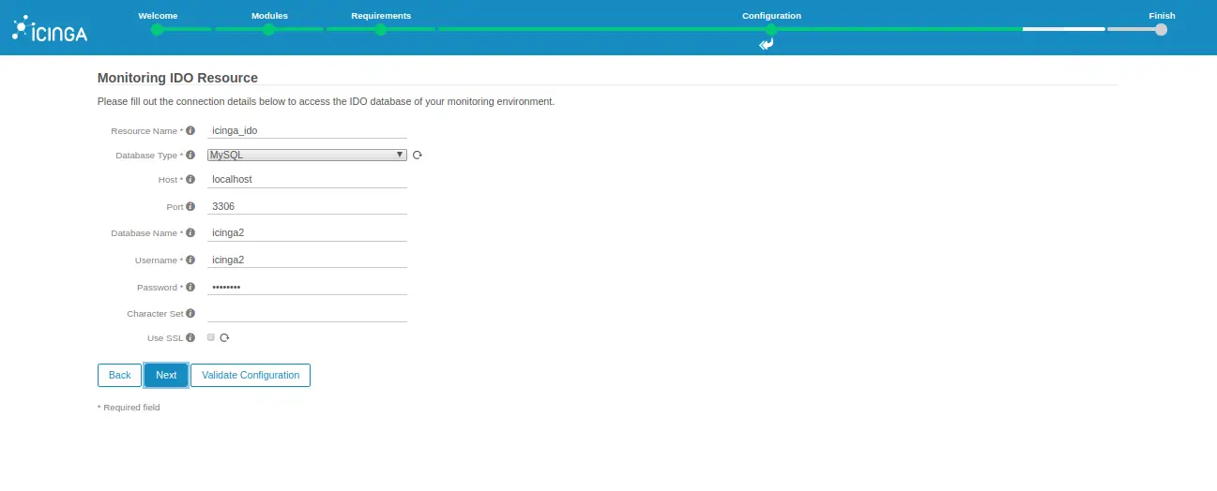Focus the Database Name input field
The image size is (1217, 491).
pyautogui.click(x=307, y=232)
